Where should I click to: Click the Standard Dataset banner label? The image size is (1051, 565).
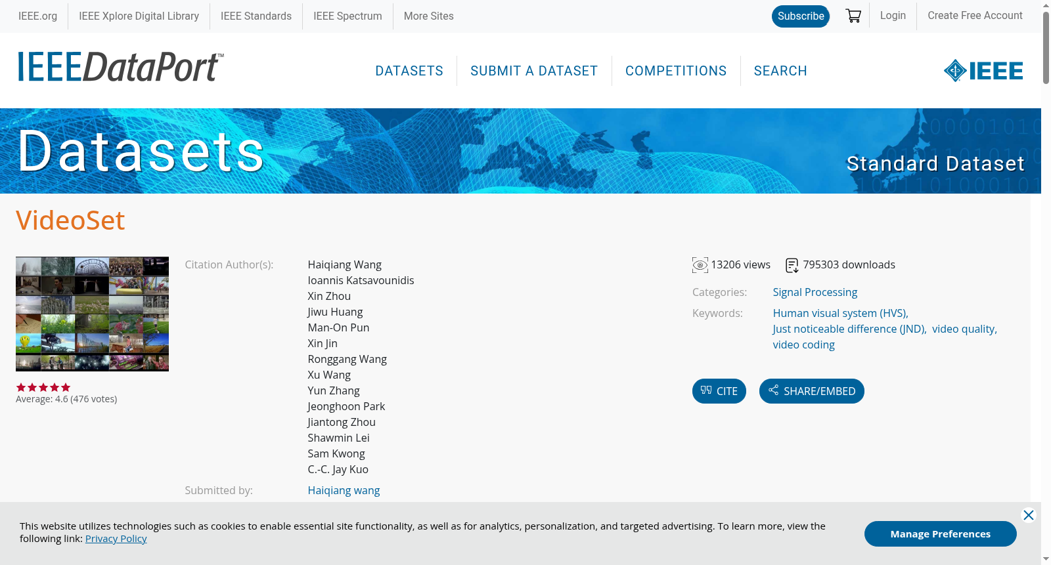[x=935, y=163]
